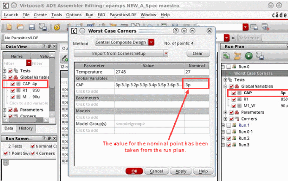288x181 pixels.
Task: Toggle the Run.0 checkbox in Run Plan
Action: point(229,67)
